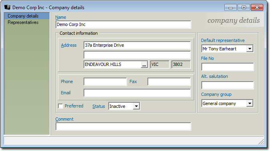Click the Name label link
The height and width of the screenshot is (151, 270).
coord(61,17)
